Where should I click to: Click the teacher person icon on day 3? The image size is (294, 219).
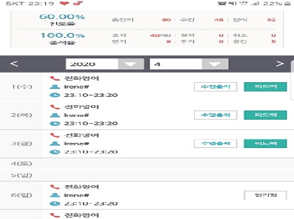pos(55,144)
